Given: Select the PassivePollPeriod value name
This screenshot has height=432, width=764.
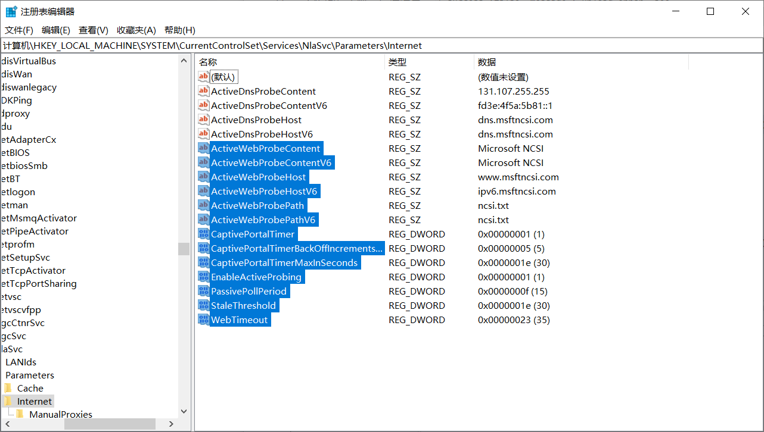Looking at the screenshot, I should 249,291.
